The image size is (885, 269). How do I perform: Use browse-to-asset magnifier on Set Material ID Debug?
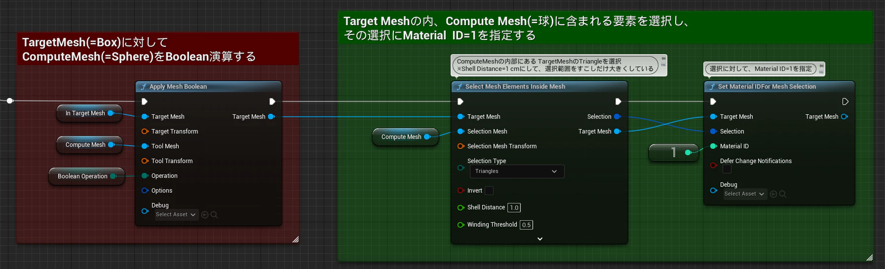[782, 194]
